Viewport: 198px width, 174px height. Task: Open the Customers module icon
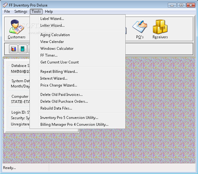point(16,29)
